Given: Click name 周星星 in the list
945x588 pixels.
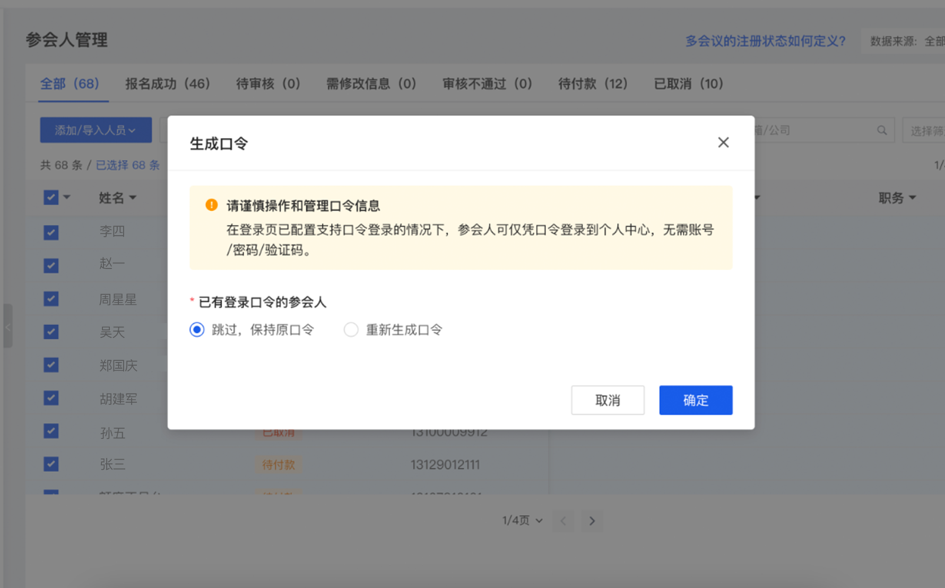Looking at the screenshot, I should coord(118,299).
